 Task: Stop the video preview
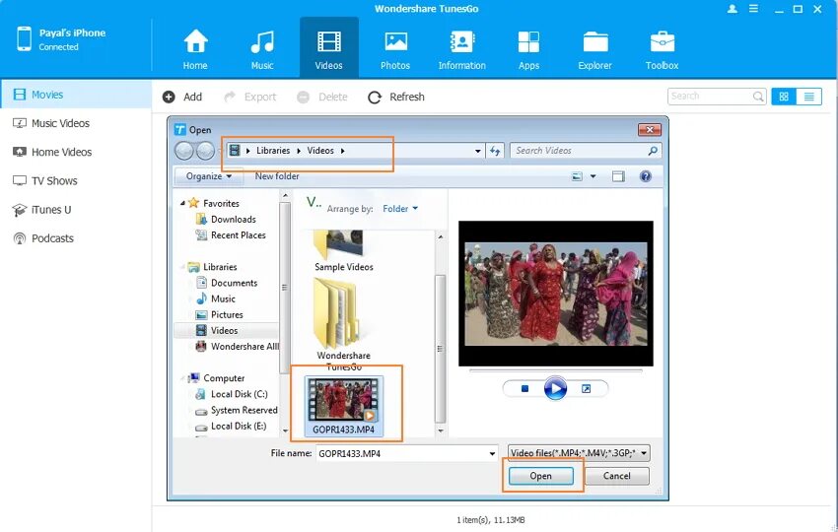tap(524, 389)
